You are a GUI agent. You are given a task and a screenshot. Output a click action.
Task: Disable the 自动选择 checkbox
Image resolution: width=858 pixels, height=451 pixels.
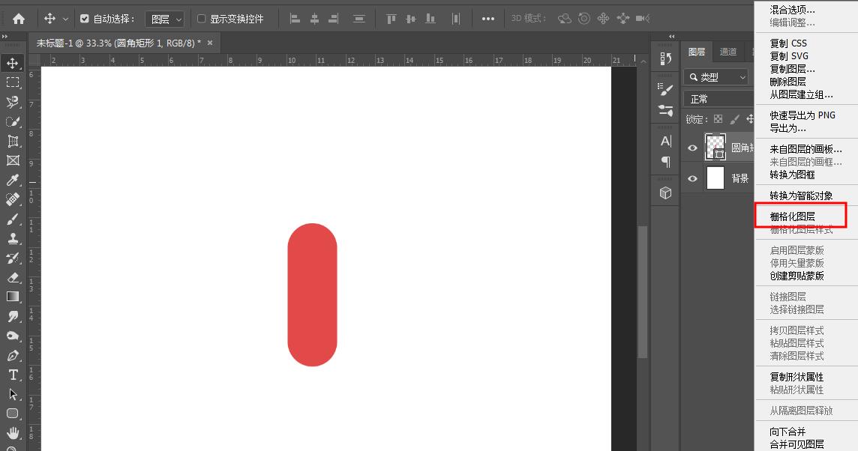pyautogui.click(x=85, y=20)
